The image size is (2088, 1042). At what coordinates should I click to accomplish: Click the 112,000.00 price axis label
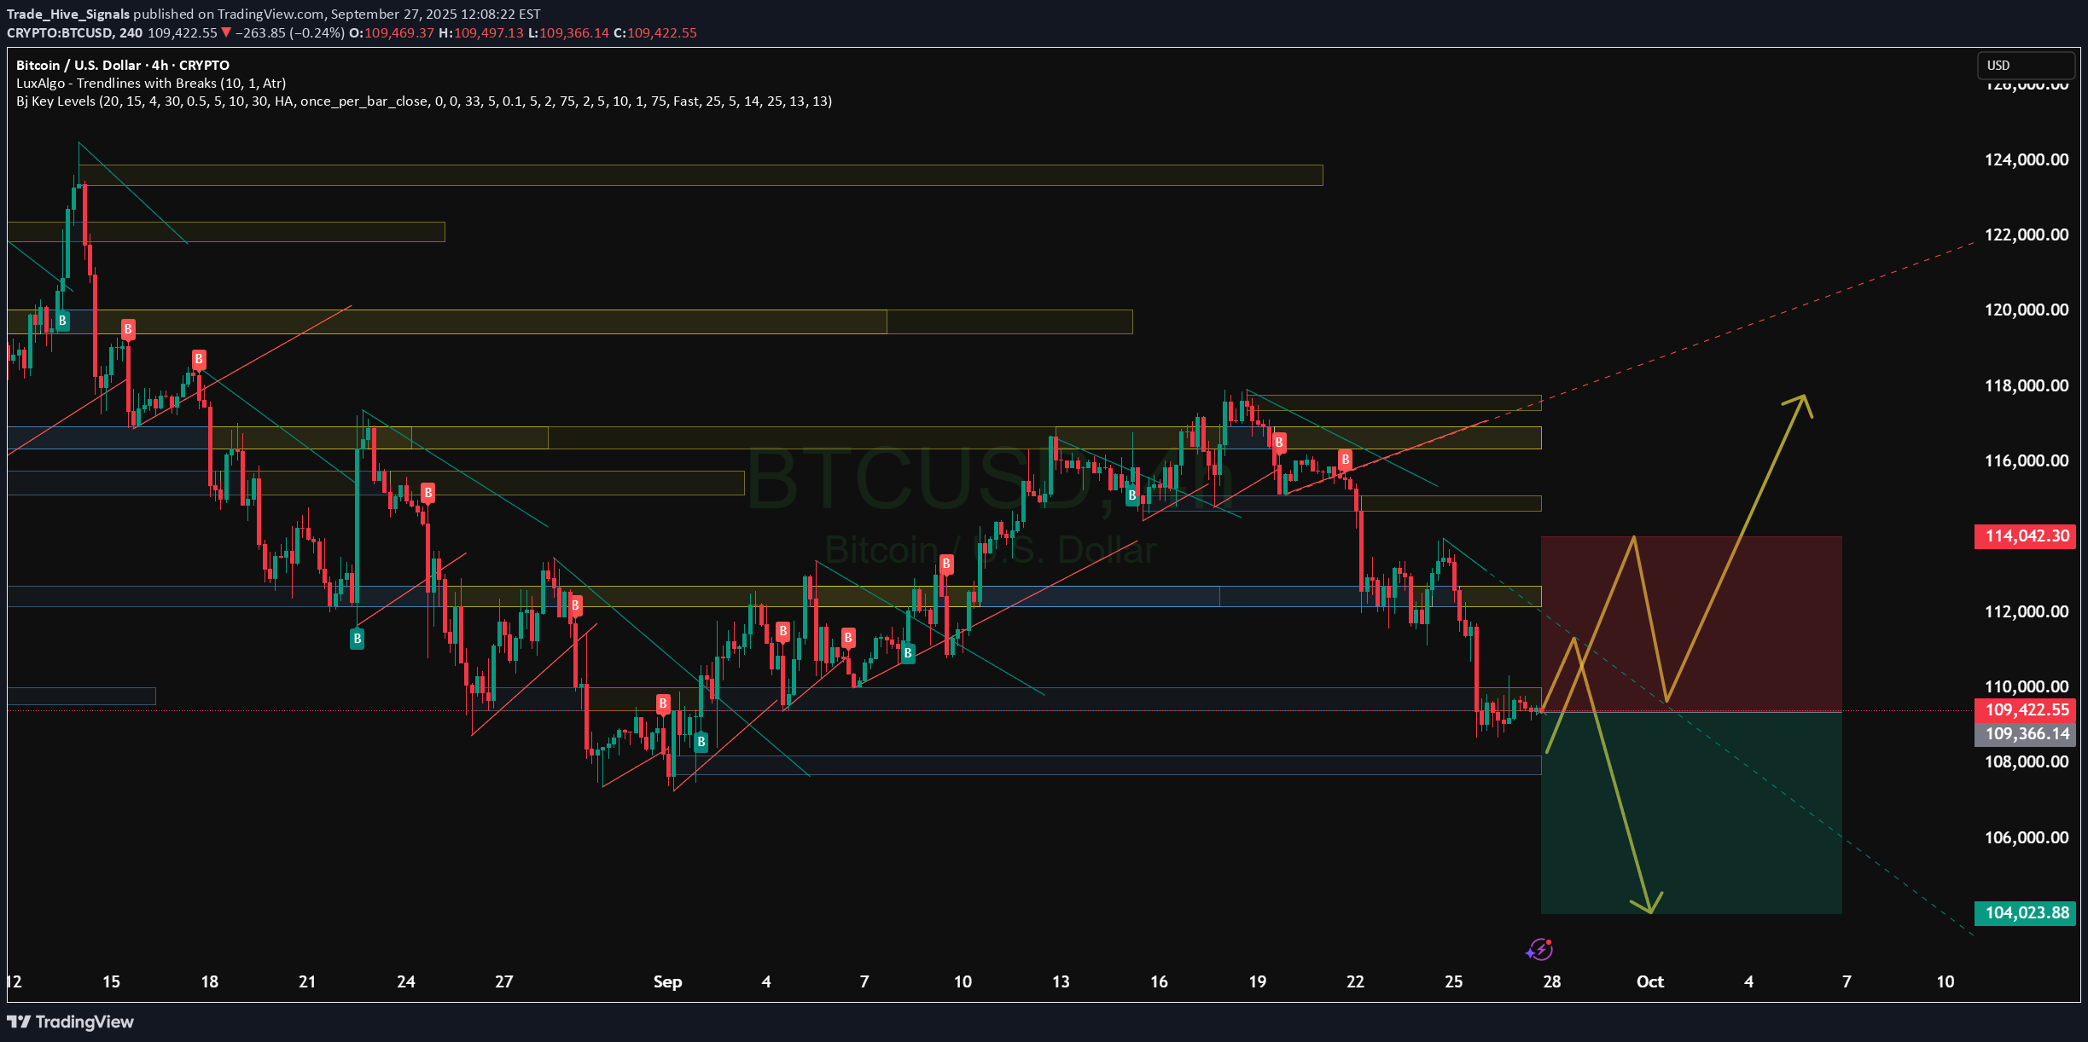click(2027, 612)
